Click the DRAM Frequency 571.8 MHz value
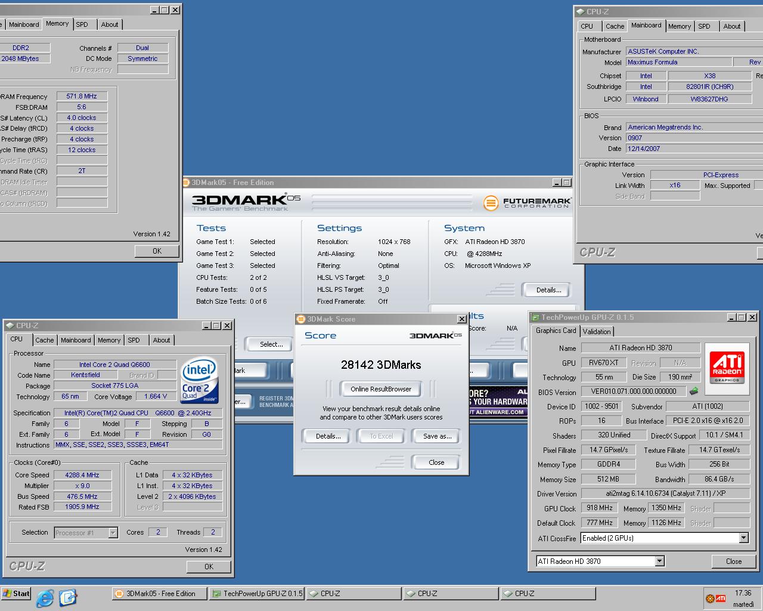Viewport: 763px width, 611px height. tap(82, 96)
